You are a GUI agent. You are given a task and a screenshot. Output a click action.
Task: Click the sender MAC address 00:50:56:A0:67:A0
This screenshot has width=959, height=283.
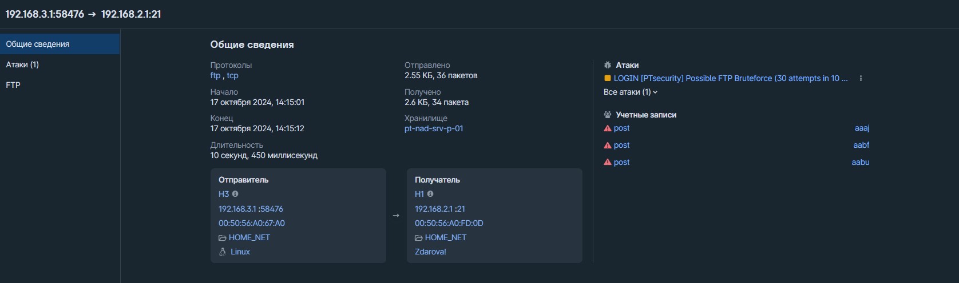(x=252, y=223)
